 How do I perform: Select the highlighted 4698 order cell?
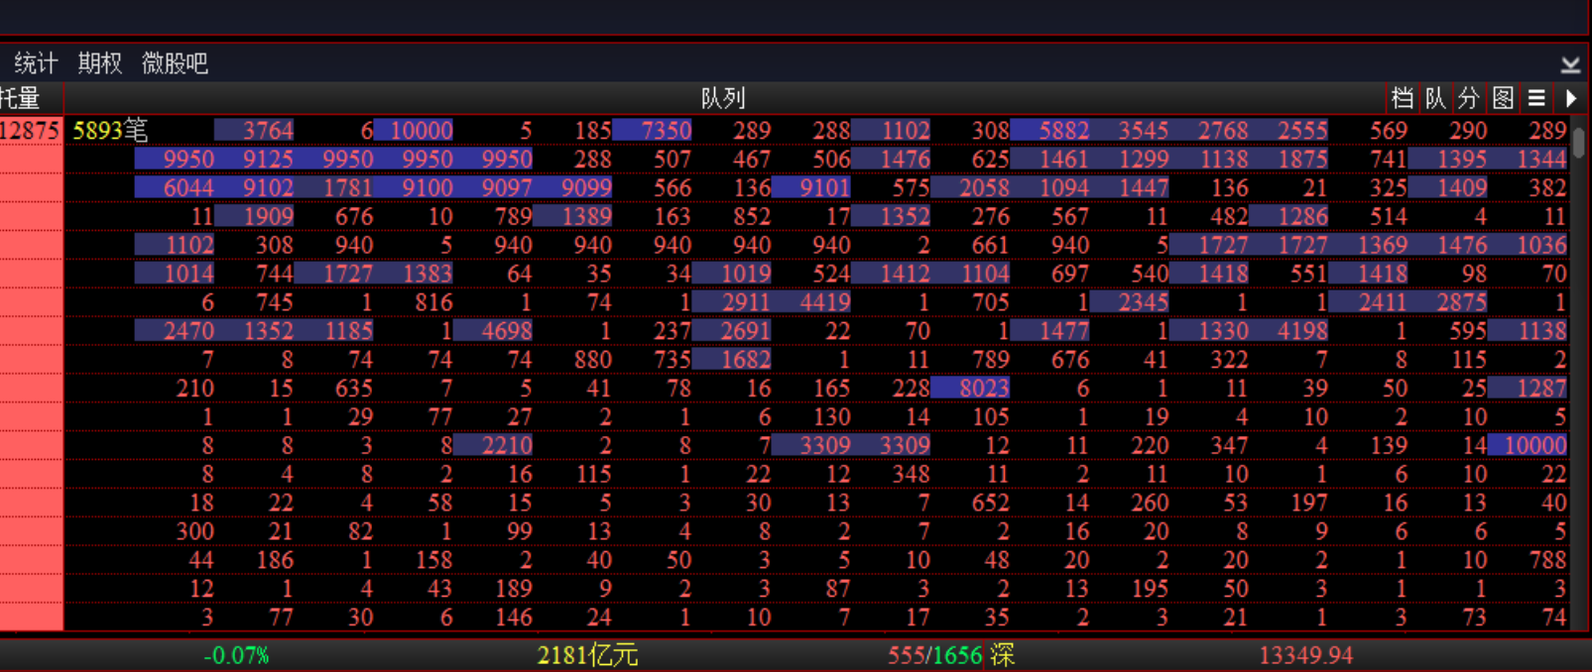(x=493, y=332)
